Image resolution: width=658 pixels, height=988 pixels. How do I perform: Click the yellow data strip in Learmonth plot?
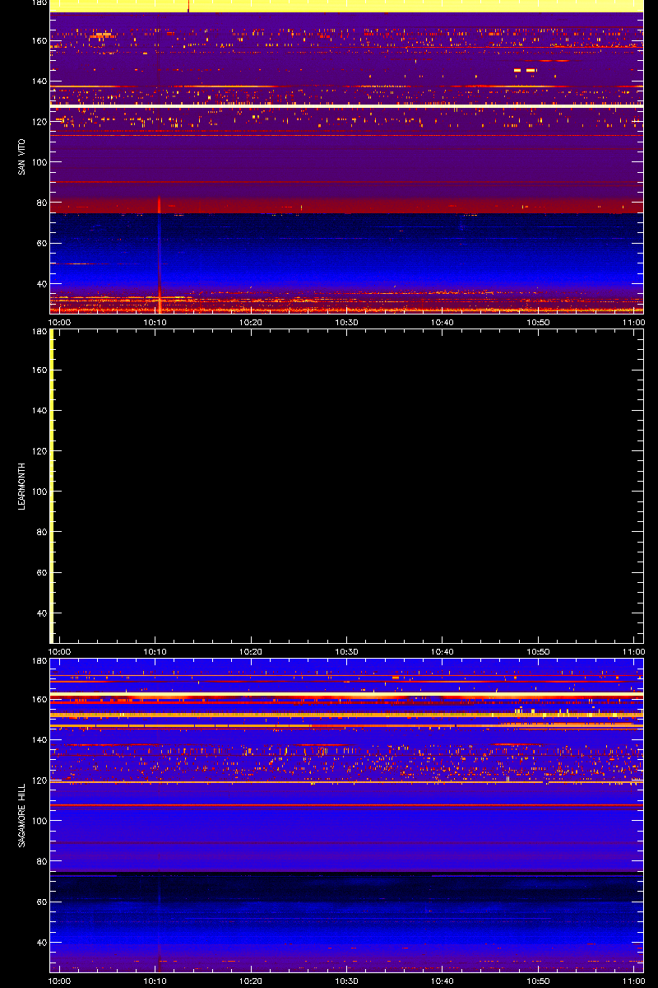point(52,486)
